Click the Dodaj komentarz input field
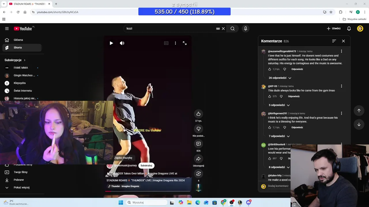Image resolution: width=369 pixels, height=207 pixels. [x=278, y=186]
